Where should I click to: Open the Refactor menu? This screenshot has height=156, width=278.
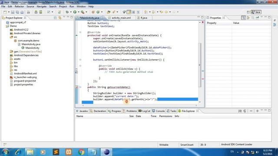point(19,6)
